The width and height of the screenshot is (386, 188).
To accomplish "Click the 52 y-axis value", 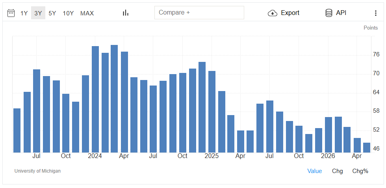I will point(376,130).
